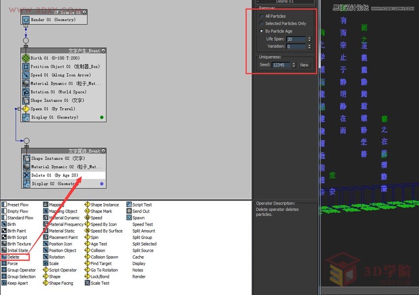Click the Delete 01 operator icon
Viewport: 419px width, 295px height.
(27, 176)
